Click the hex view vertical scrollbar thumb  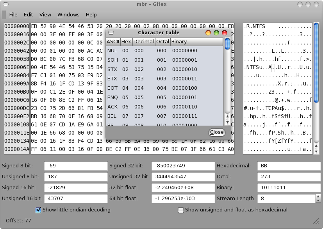pyautogui.click(x=316, y=63)
